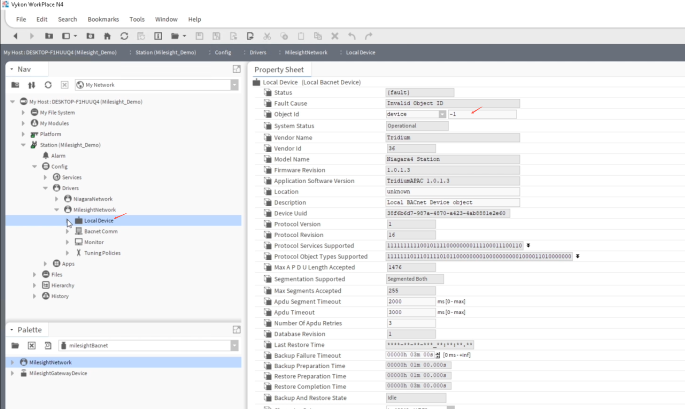Click the My Host breadcrumb

point(60,53)
